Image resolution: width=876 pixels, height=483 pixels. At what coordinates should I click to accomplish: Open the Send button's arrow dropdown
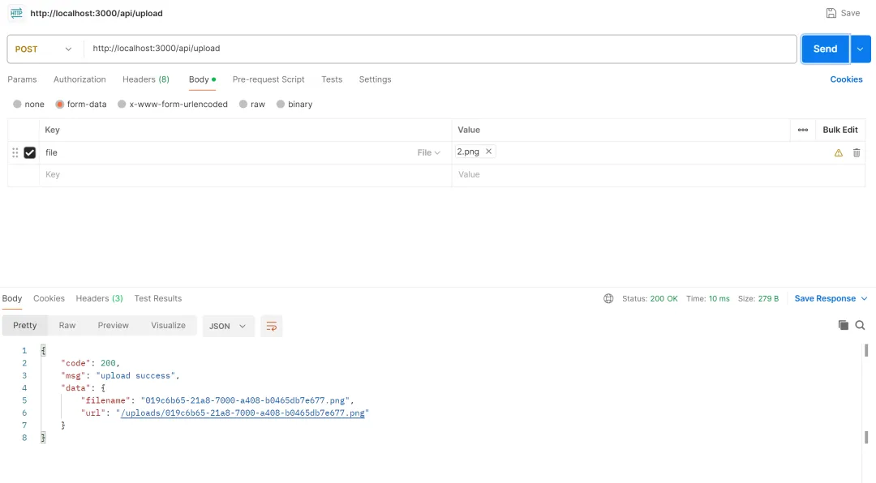click(861, 49)
